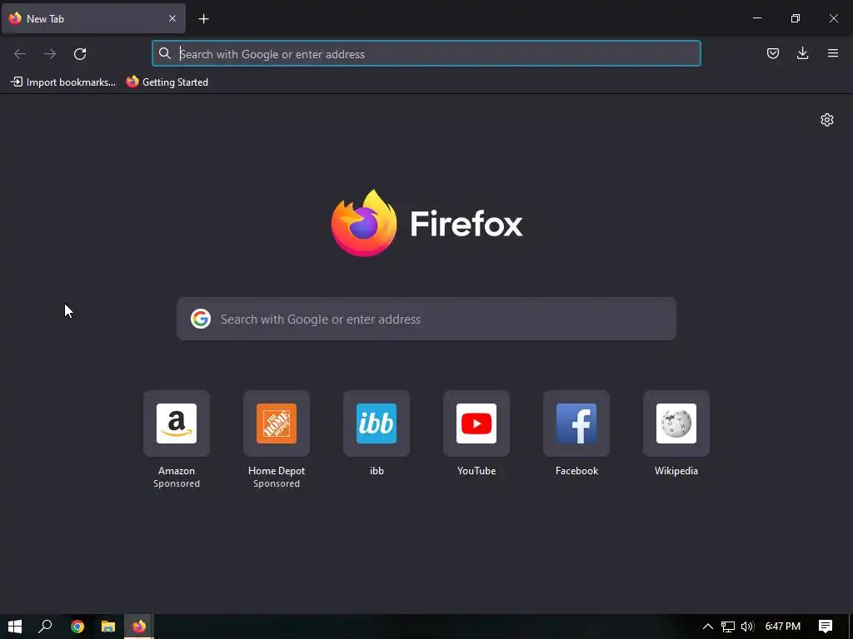The height and width of the screenshot is (639, 853).
Task: Focus the top address bar field
Action: pos(426,54)
